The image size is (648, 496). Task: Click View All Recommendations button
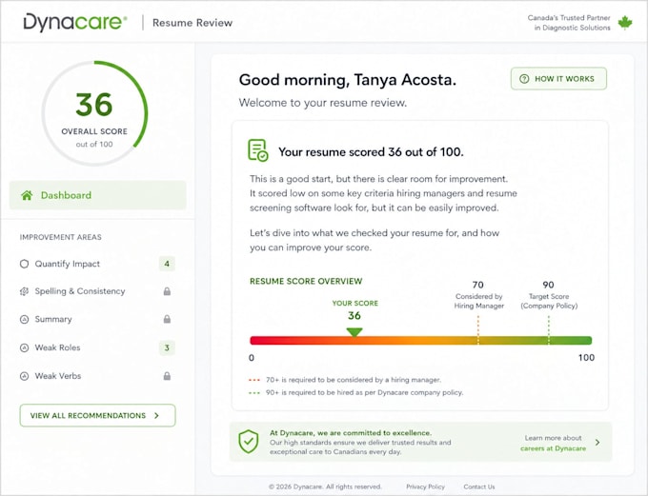pos(97,415)
